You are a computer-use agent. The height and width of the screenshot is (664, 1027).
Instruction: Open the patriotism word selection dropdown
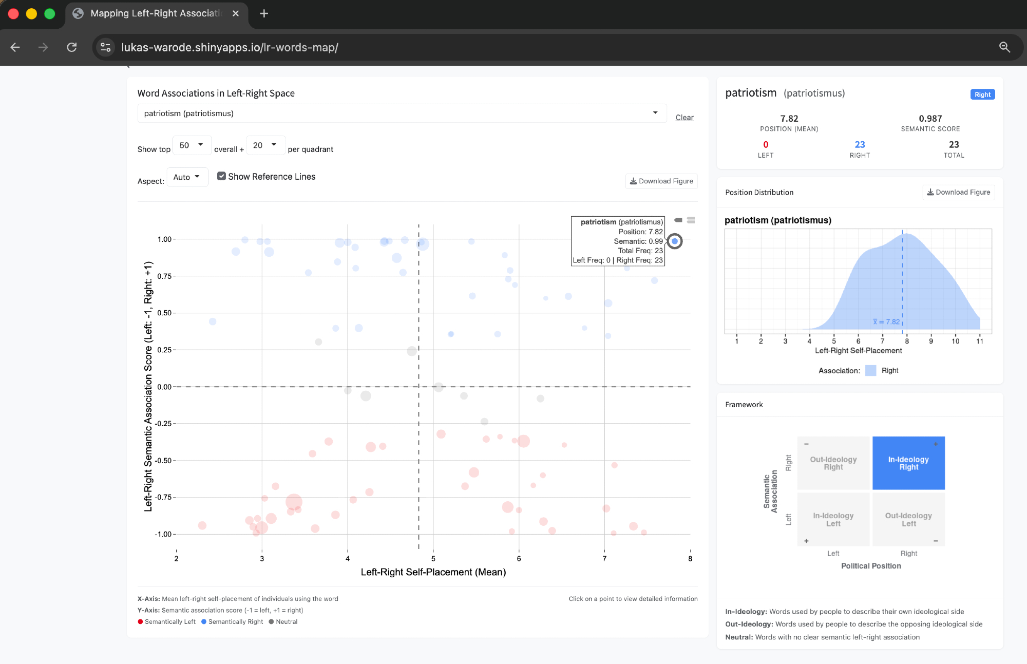(402, 113)
